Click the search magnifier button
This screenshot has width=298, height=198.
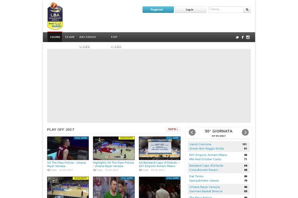[x=247, y=10]
